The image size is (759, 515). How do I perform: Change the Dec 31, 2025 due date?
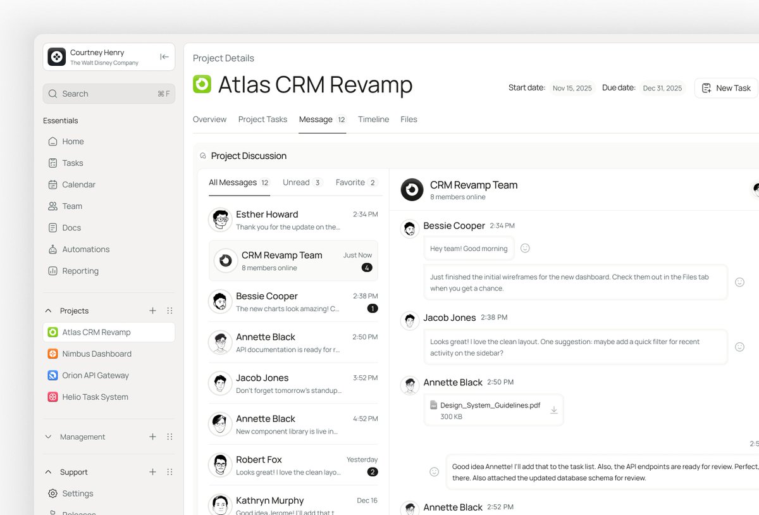662,88
